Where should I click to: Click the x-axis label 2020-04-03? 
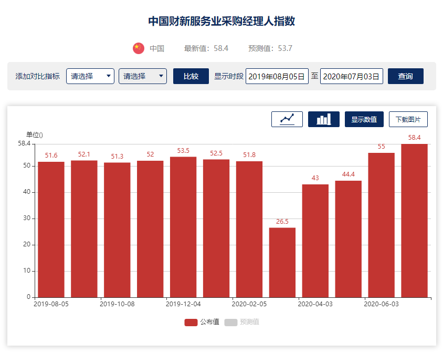315,304
